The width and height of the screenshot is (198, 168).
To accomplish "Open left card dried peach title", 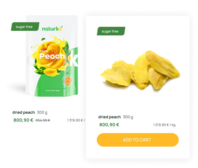I will [x=23, y=112].
